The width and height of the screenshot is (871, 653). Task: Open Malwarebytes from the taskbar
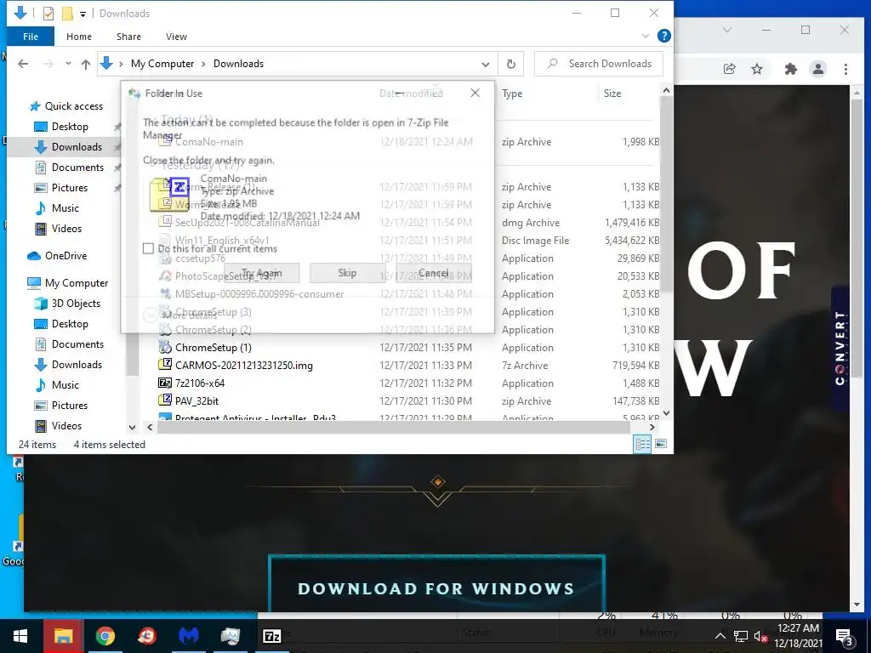pos(189,636)
